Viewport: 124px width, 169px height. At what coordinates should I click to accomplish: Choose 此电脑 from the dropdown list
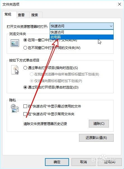(82, 37)
